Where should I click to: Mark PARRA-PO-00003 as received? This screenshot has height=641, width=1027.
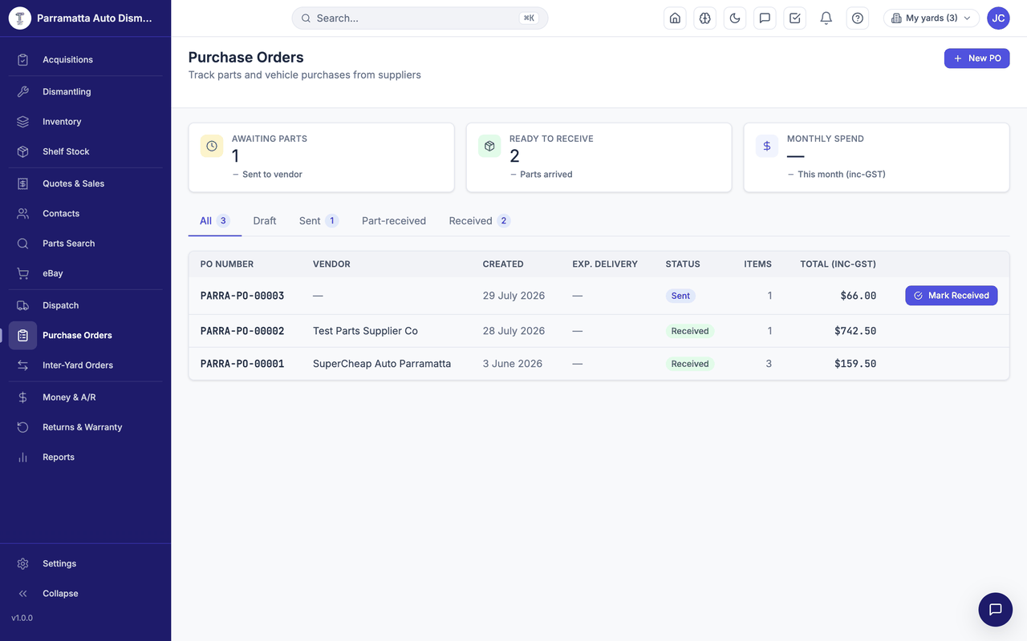[x=952, y=296]
